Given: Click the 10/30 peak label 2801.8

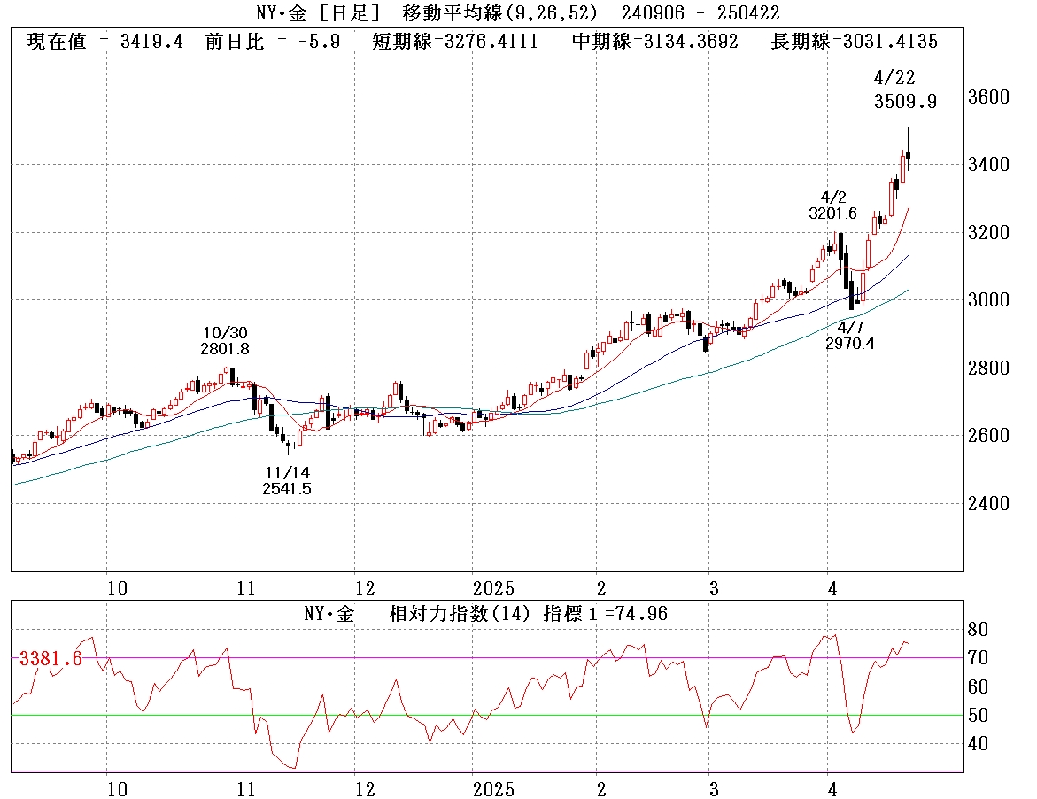Looking at the screenshot, I should coord(225,349).
